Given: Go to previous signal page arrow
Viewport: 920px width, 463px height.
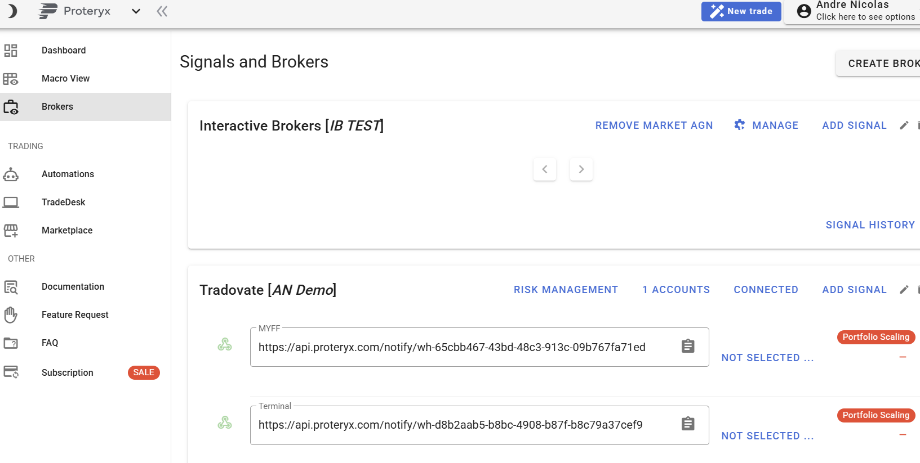Looking at the screenshot, I should point(545,169).
